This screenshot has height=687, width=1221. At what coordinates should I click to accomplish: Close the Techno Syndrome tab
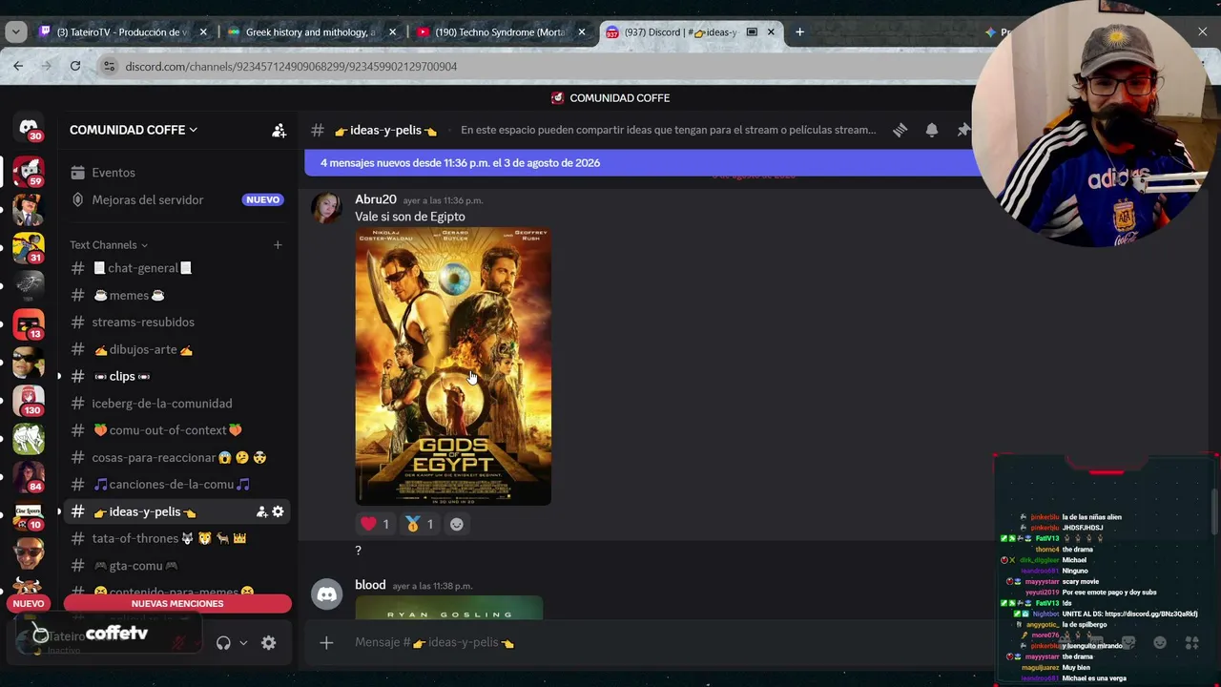582,31
